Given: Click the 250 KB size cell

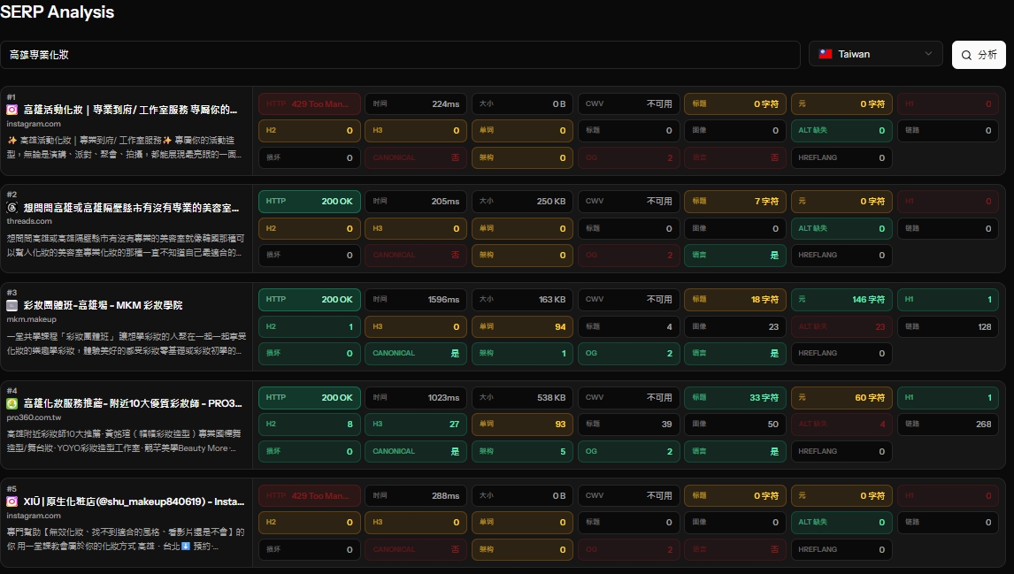Looking at the screenshot, I should tap(522, 201).
